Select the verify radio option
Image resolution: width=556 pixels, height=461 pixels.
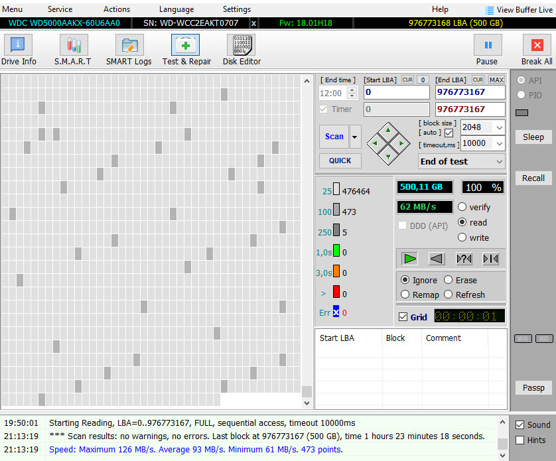point(462,207)
